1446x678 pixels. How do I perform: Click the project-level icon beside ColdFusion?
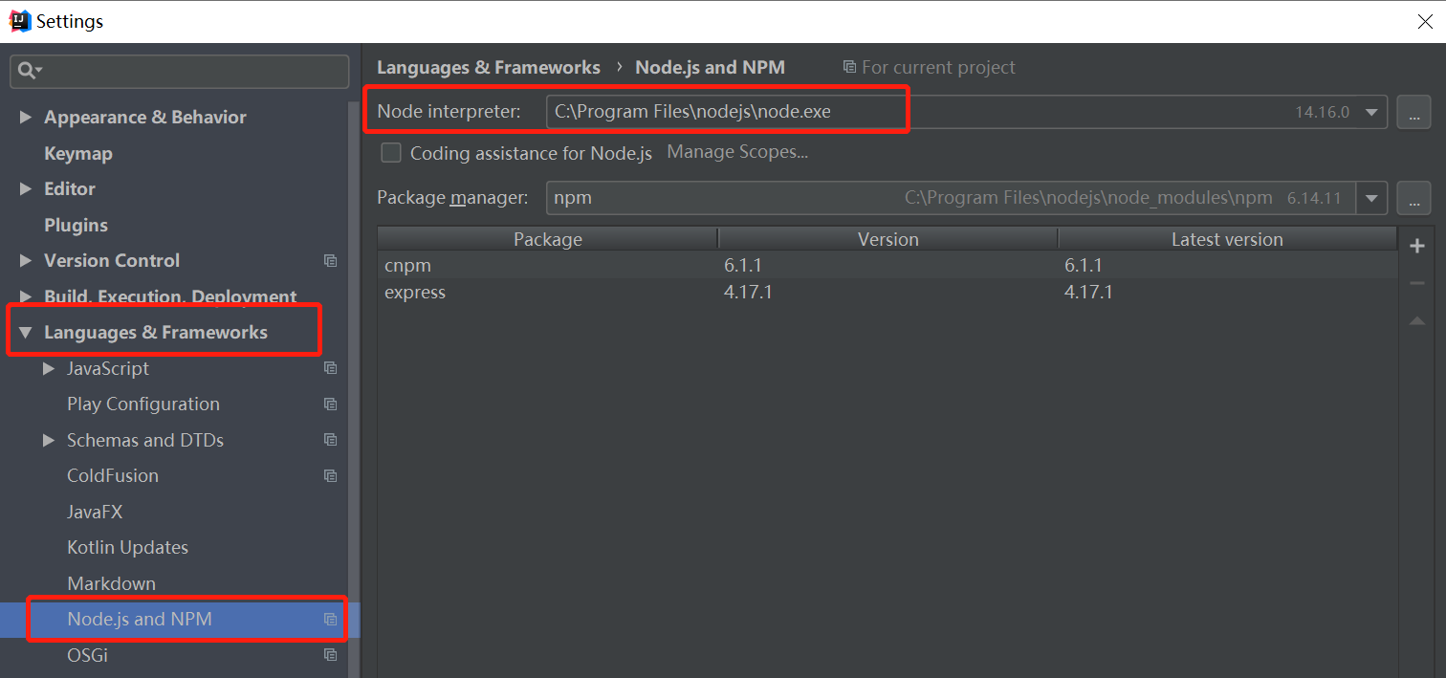click(x=330, y=475)
